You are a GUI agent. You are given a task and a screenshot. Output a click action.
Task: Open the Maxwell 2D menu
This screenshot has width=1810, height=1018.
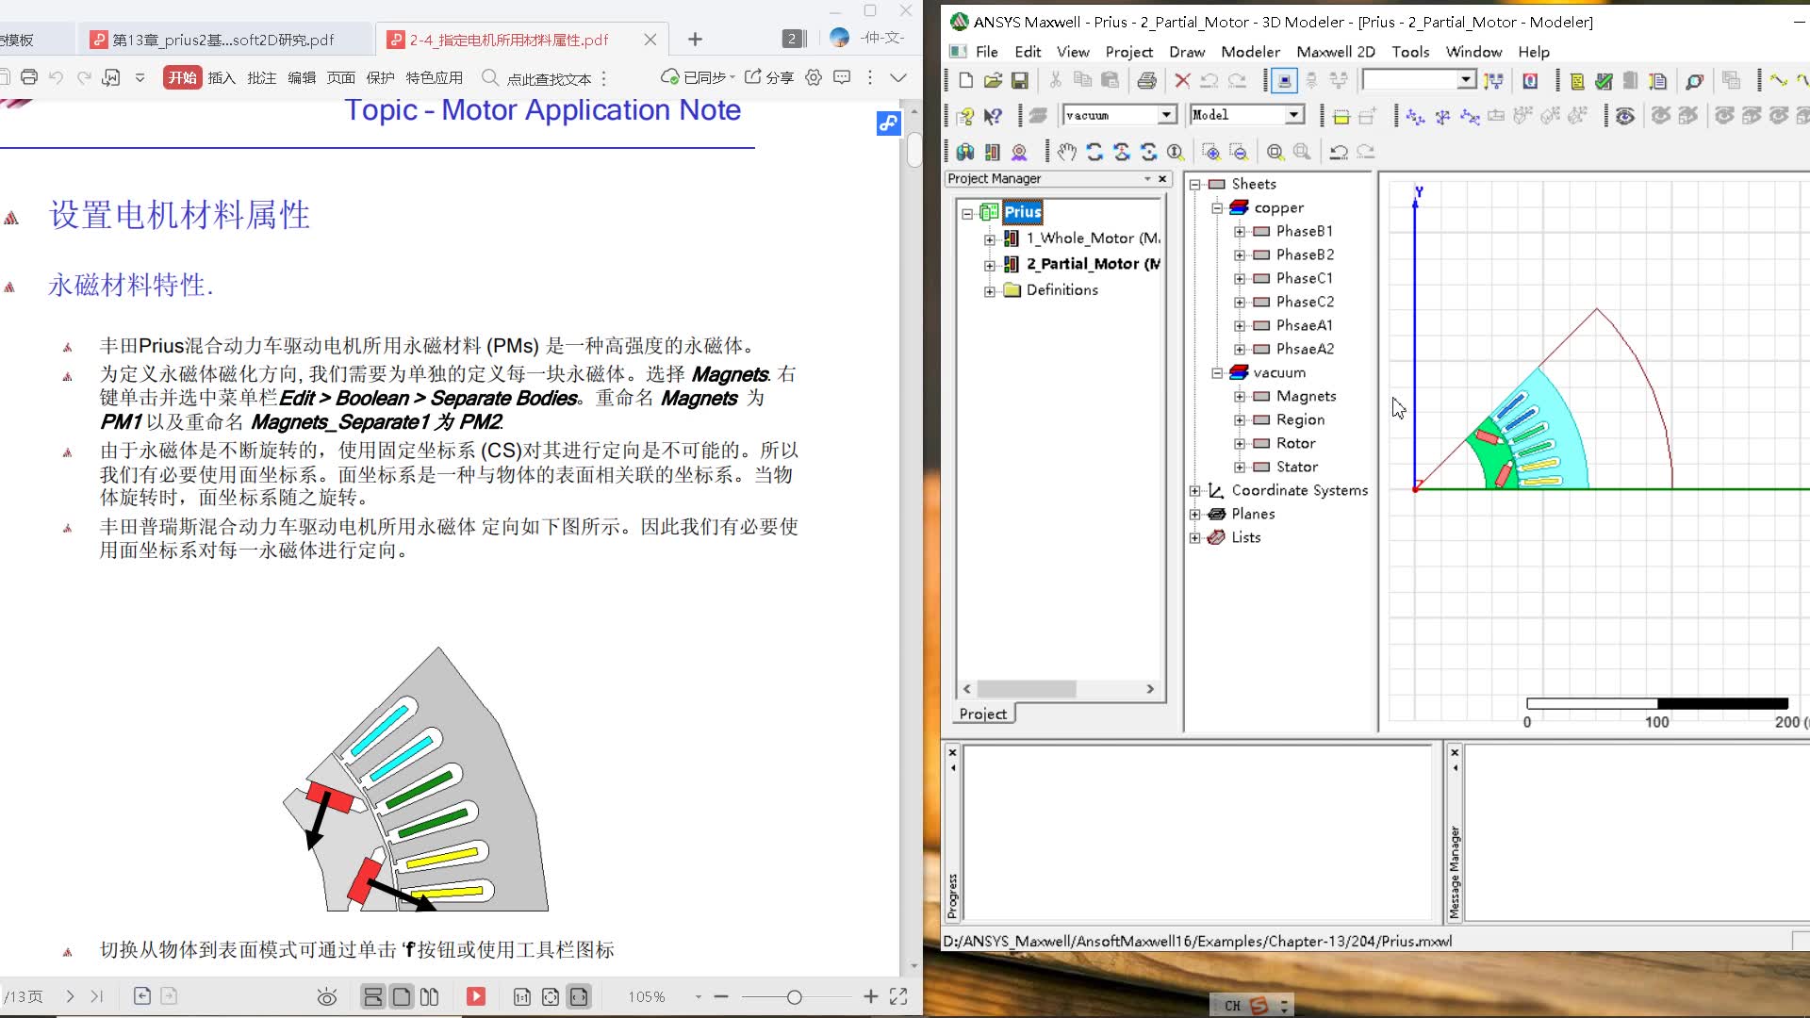pyautogui.click(x=1335, y=52)
